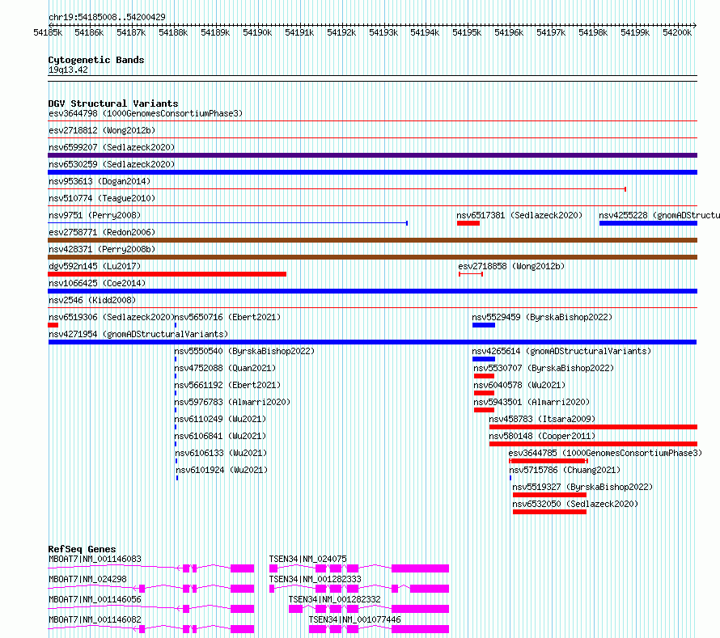The height and width of the screenshot is (638, 720).
Task: Select the TSEN34|NM_001077446 transcript label
Action: click(x=355, y=619)
